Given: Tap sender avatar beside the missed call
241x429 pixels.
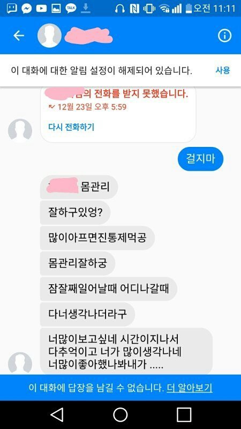Looking at the screenshot, I should pos(20,130).
